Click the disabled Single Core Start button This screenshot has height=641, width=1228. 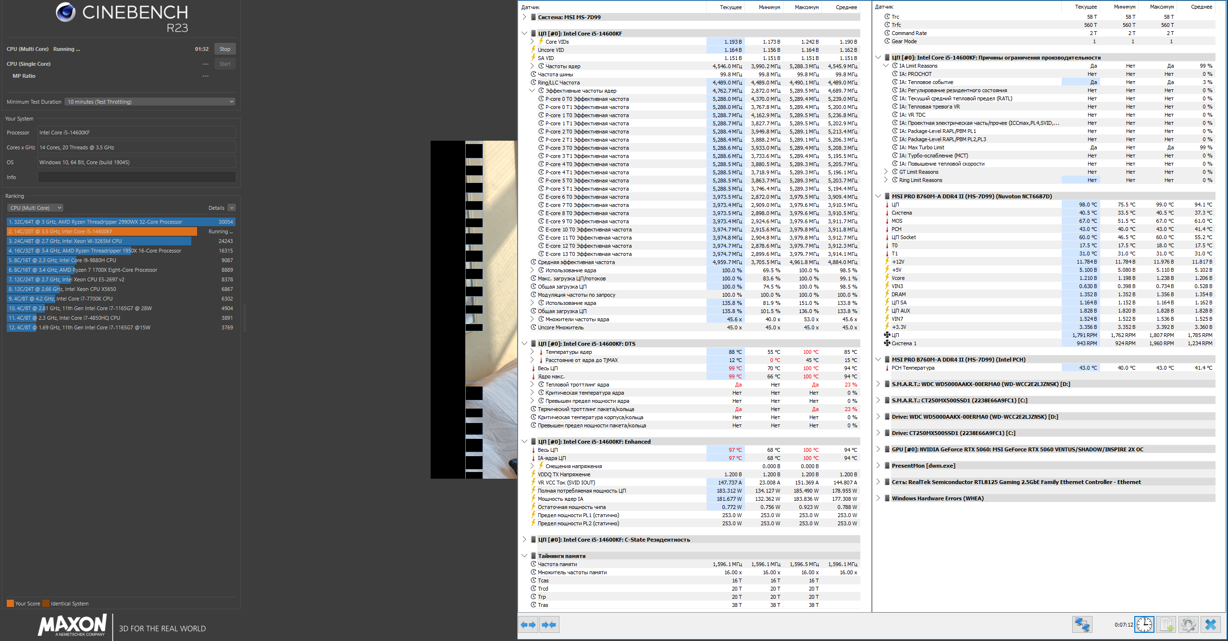[x=224, y=64]
